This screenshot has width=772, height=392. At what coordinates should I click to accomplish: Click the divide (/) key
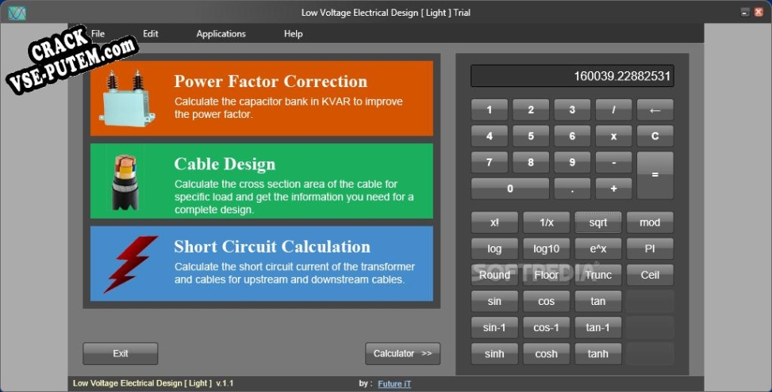pos(613,109)
